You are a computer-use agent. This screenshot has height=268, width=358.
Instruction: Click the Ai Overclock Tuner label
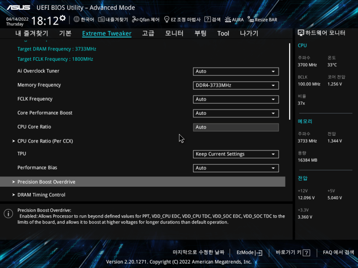[38, 71]
